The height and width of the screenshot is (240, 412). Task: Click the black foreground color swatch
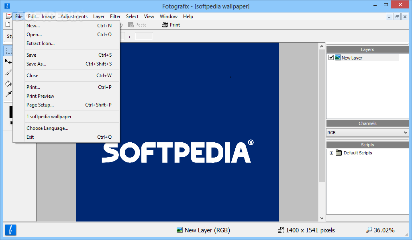11,112
